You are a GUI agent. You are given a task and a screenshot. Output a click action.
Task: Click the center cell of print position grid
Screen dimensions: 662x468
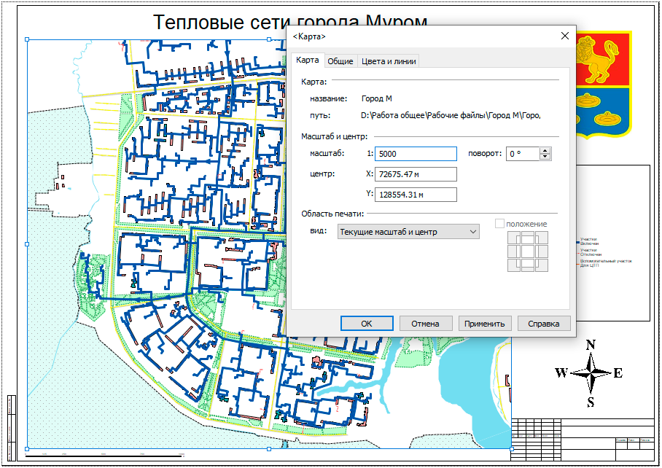tap(529, 251)
